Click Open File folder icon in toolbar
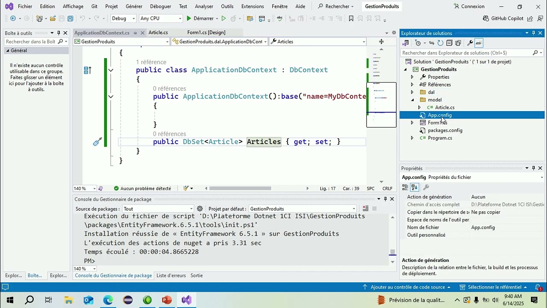This screenshot has width=547, height=308. coord(53,18)
